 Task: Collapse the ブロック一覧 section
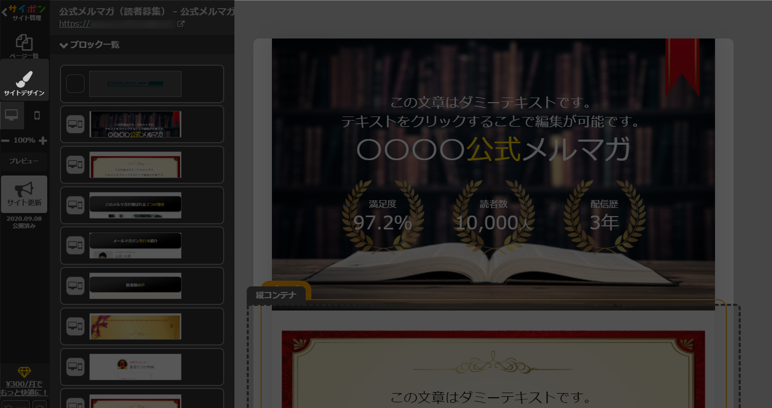click(x=90, y=45)
